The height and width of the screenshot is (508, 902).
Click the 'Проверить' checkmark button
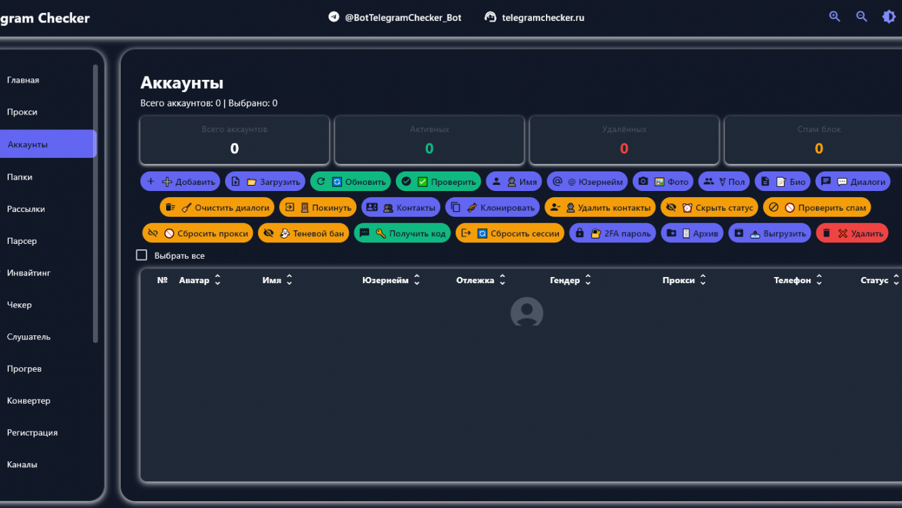[x=438, y=182]
